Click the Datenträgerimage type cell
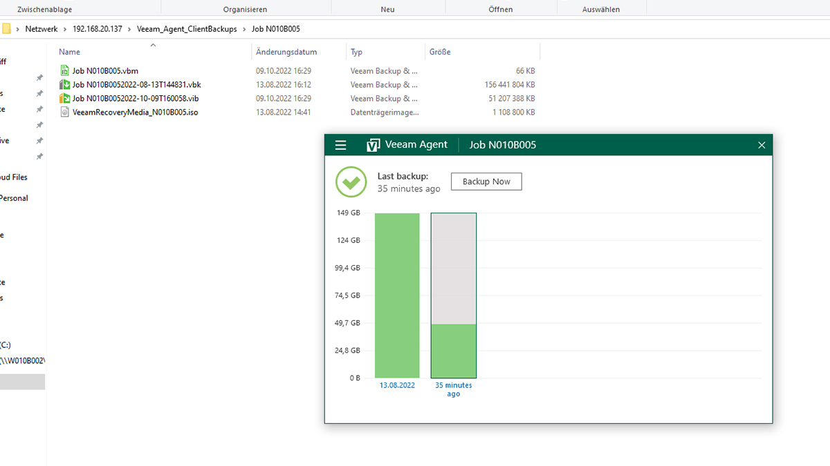The width and height of the screenshot is (830, 466). [x=385, y=112]
